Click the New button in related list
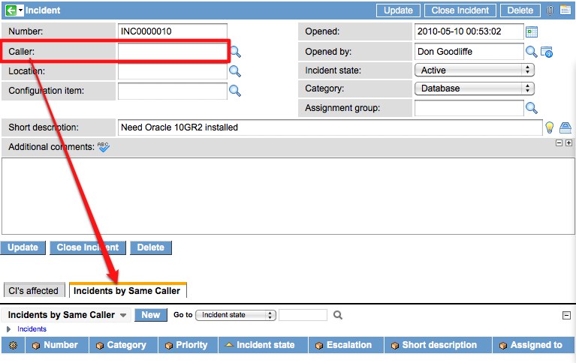Image resolution: width=576 pixels, height=363 pixels. [x=150, y=315]
